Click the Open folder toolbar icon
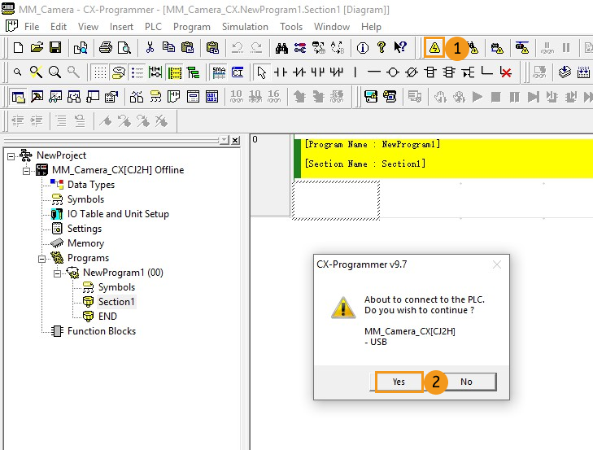The height and width of the screenshot is (450, 593). (x=37, y=48)
